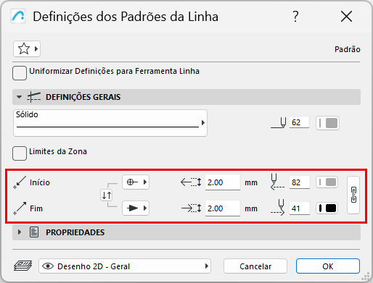This screenshot has width=373, height=283.
Task: Click the help question mark icon
Action: (295, 17)
